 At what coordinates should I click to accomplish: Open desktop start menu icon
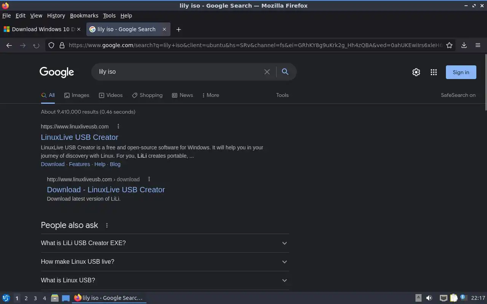coord(6,298)
